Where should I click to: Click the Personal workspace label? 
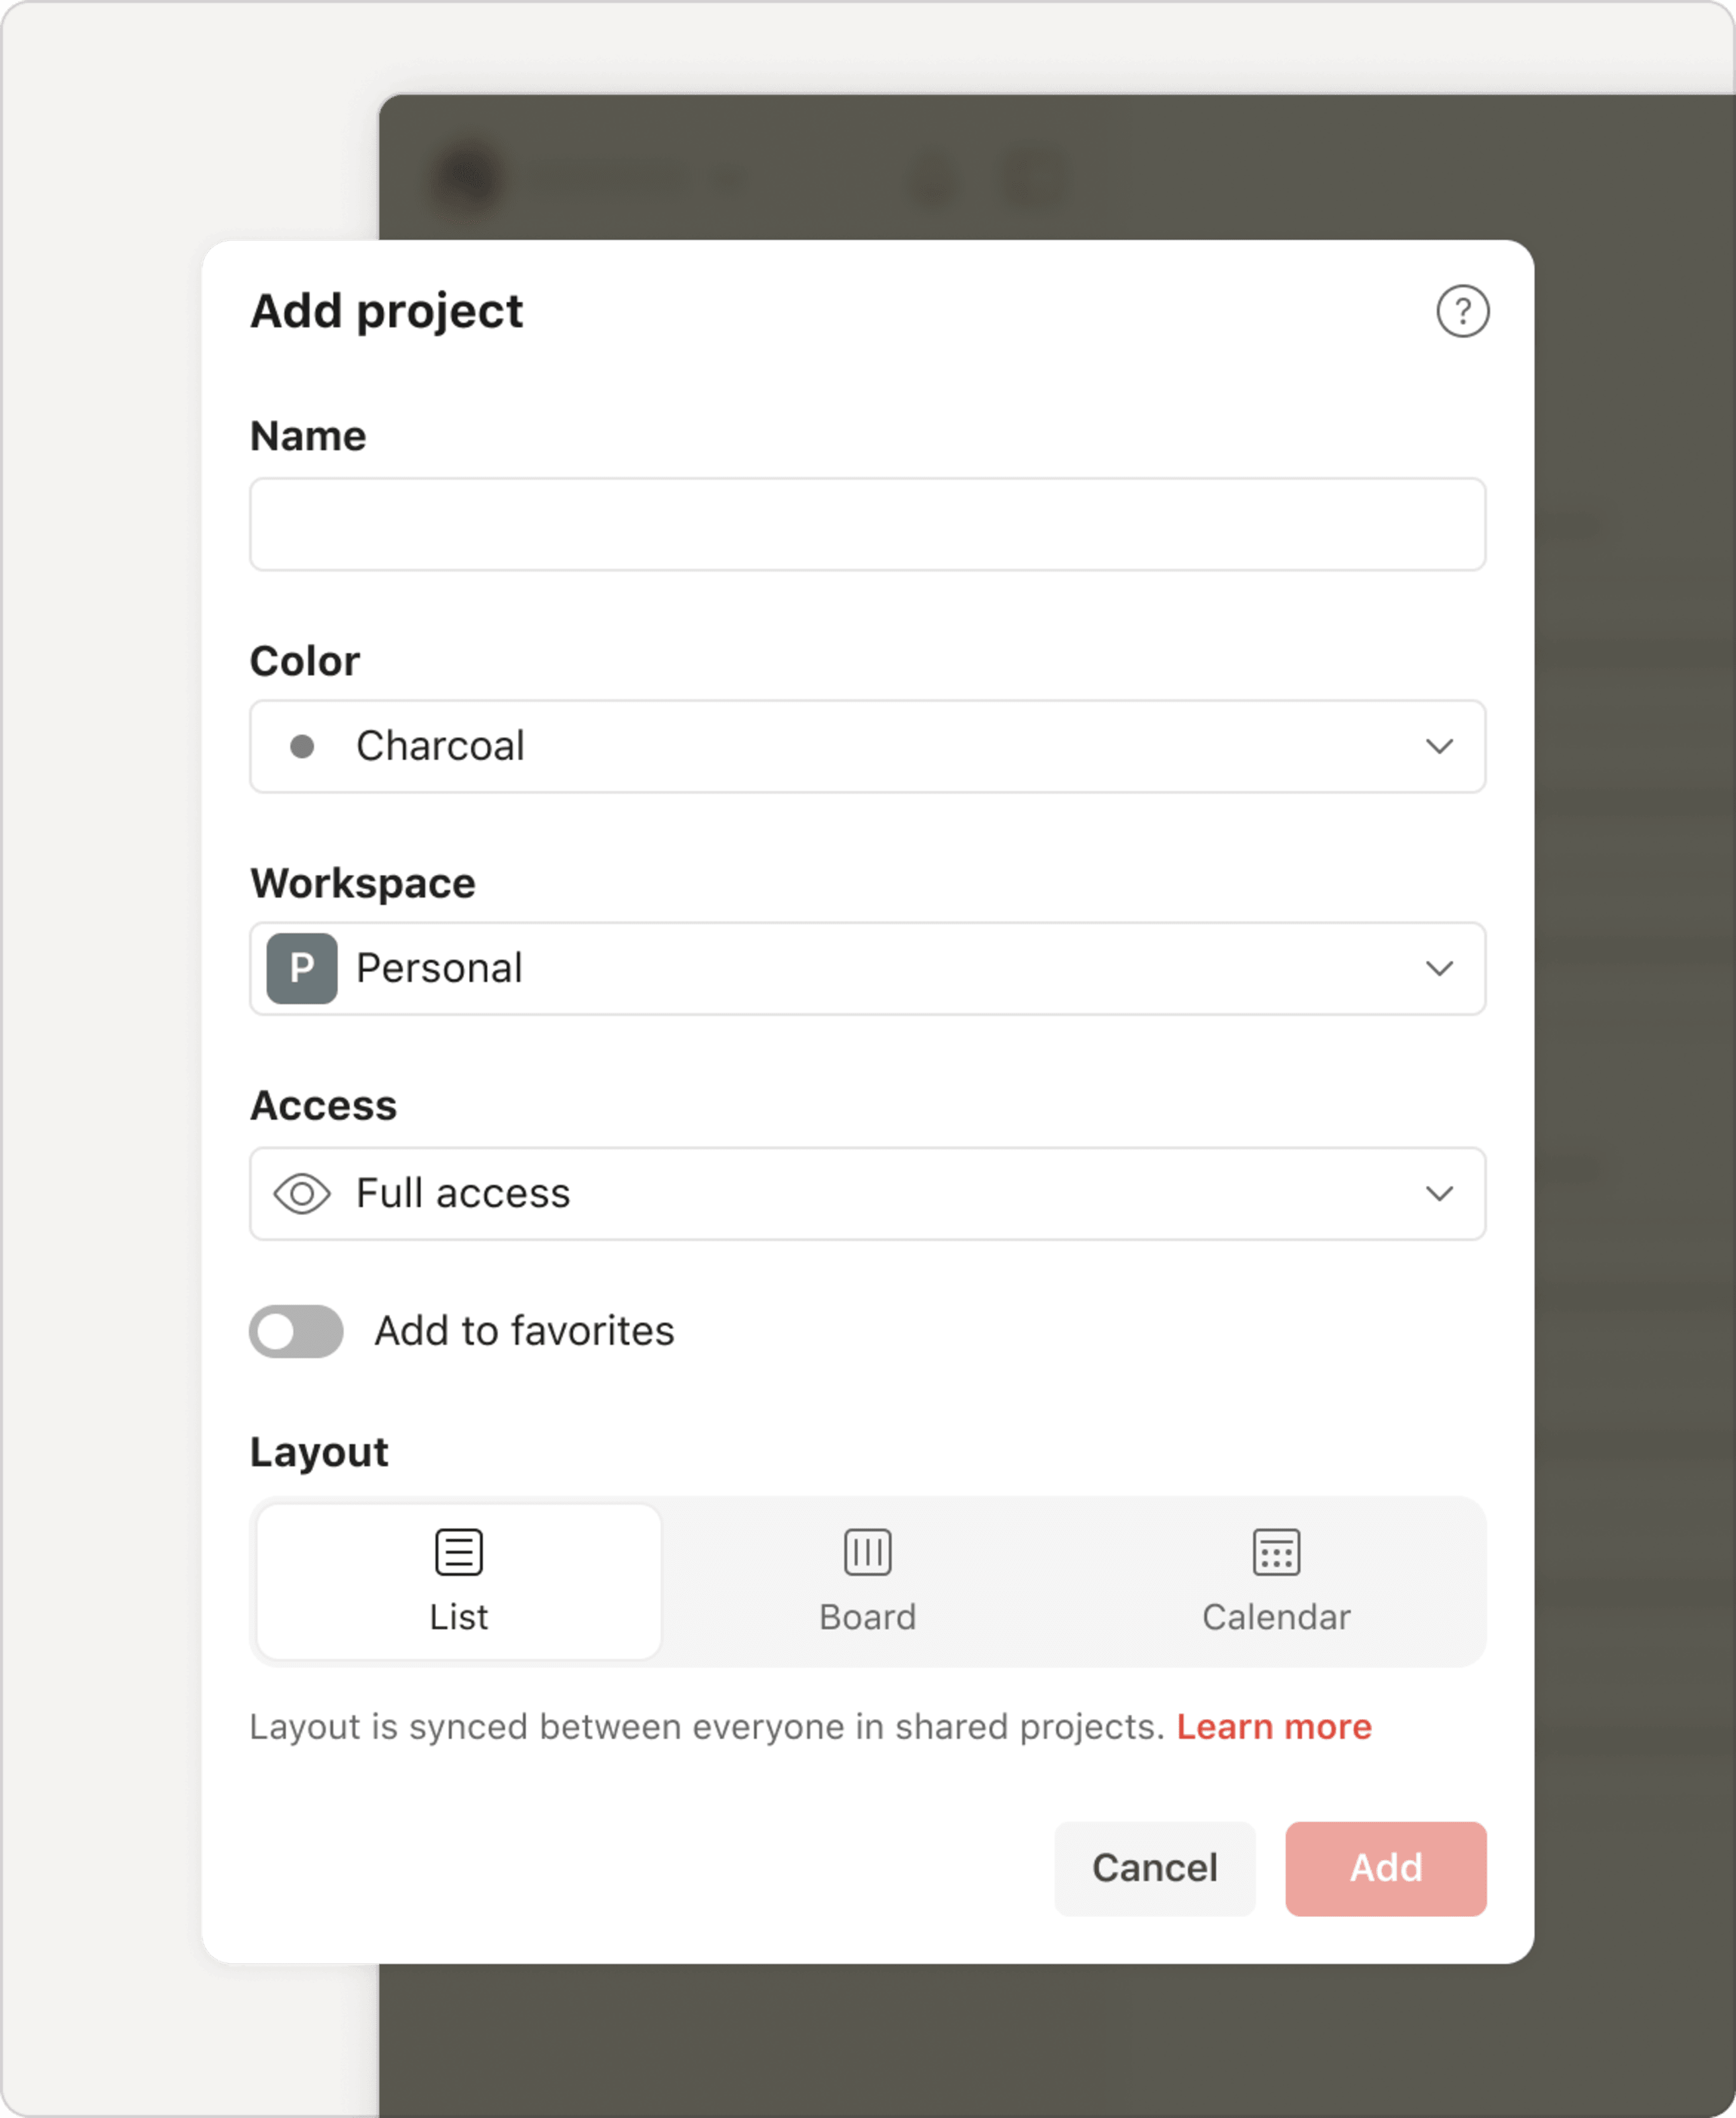tap(440, 968)
